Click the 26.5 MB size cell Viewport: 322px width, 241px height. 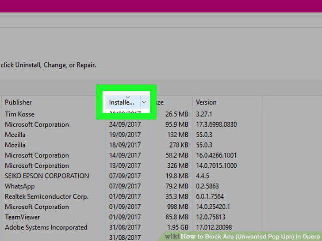pos(177,114)
